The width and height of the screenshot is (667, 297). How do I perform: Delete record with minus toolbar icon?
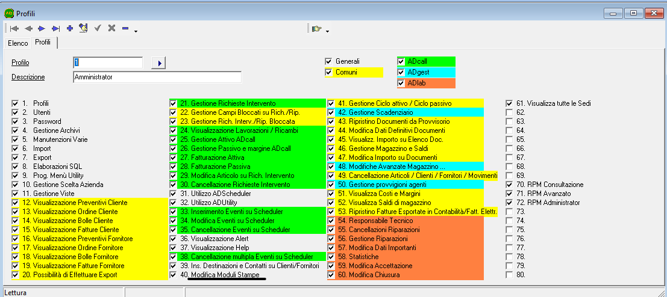tap(125, 28)
